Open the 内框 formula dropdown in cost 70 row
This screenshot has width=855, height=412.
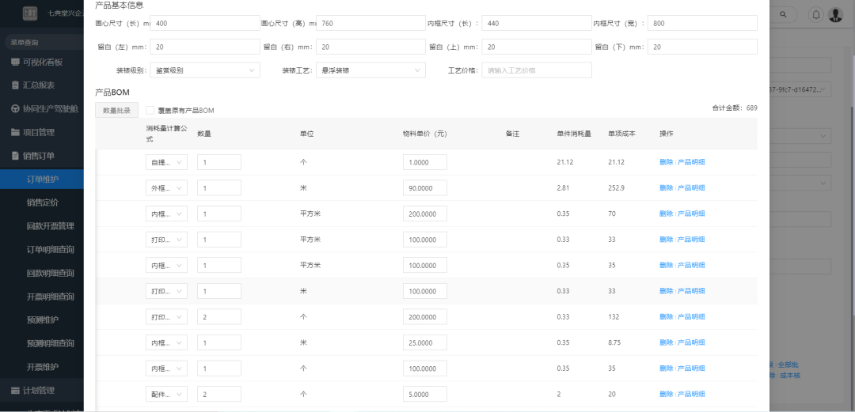point(166,214)
